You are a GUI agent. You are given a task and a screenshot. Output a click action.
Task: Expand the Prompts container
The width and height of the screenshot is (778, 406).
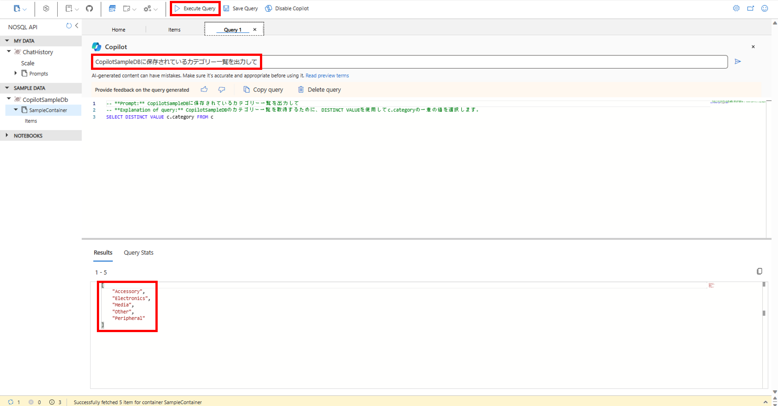[16, 73]
